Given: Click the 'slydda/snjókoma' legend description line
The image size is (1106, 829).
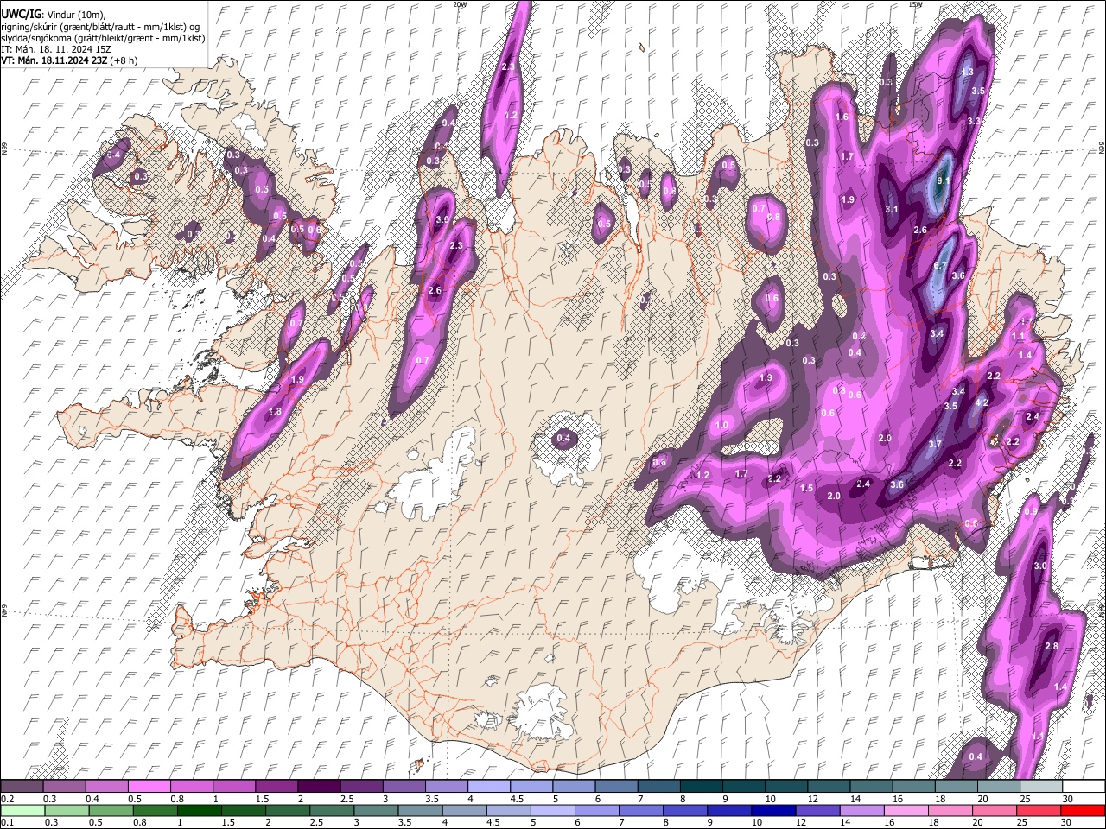Looking at the screenshot, I should tap(103, 38).
